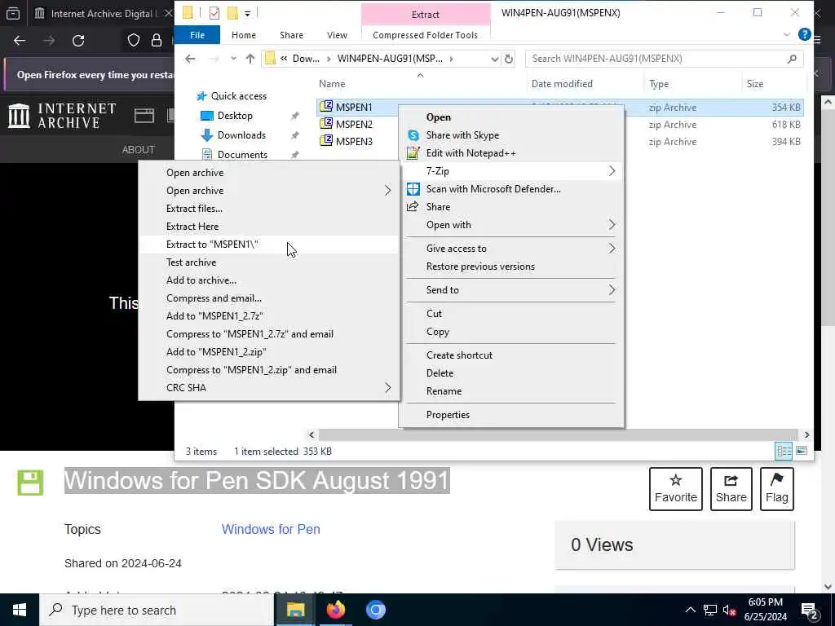835x626 pixels.
Task: Click the Share button on archive page
Action: pos(731,489)
